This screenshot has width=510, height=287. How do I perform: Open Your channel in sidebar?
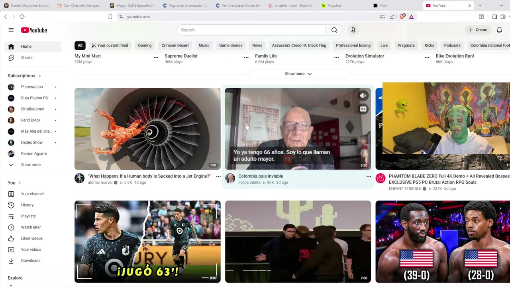(33, 194)
